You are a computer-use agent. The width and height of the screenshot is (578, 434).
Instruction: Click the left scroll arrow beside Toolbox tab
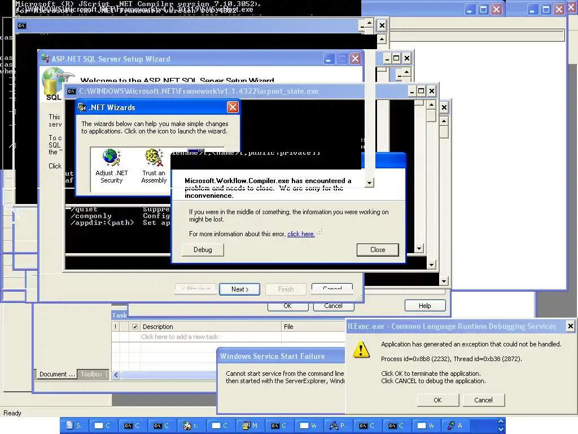[116, 375]
